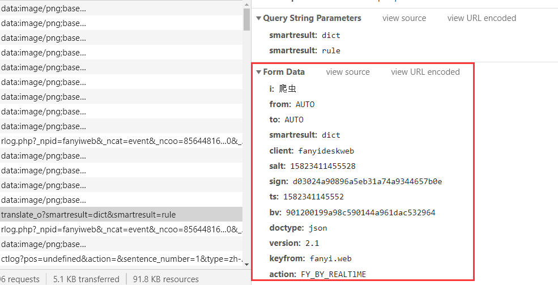
Task: Collapse the Form Data section triangle
Action: point(259,72)
